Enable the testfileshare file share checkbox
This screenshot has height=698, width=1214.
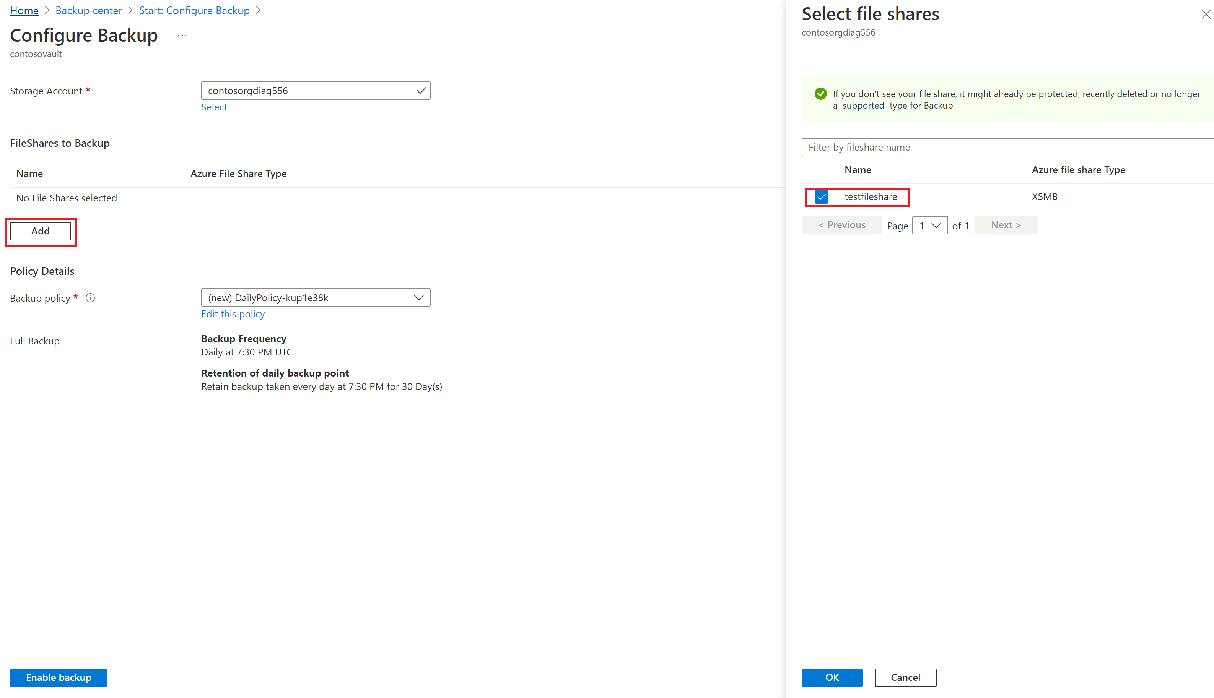coord(820,196)
